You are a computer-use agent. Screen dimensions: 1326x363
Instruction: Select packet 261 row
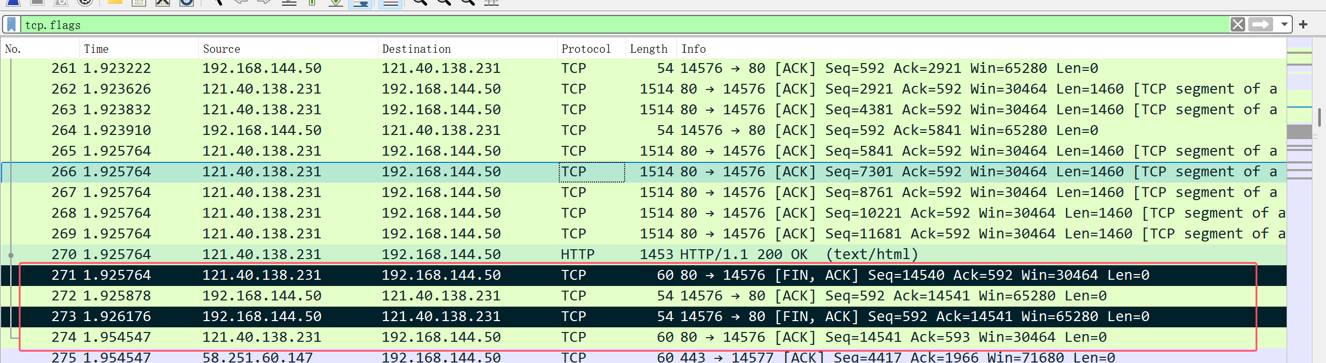pos(643,68)
